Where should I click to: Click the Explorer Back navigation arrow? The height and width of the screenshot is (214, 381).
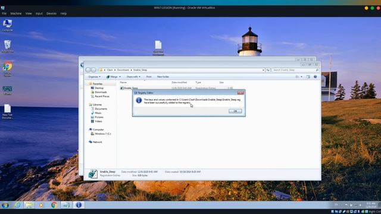coord(88,70)
